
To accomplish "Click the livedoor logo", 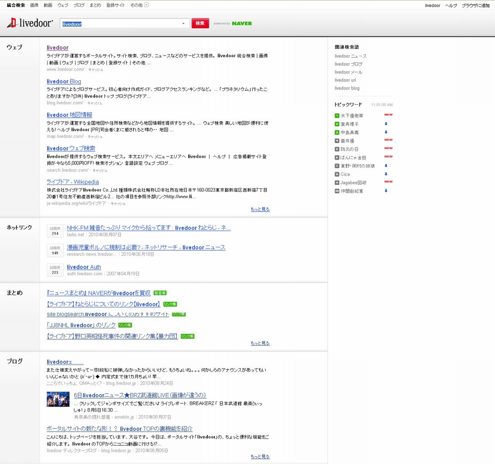I will click(30, 23).
